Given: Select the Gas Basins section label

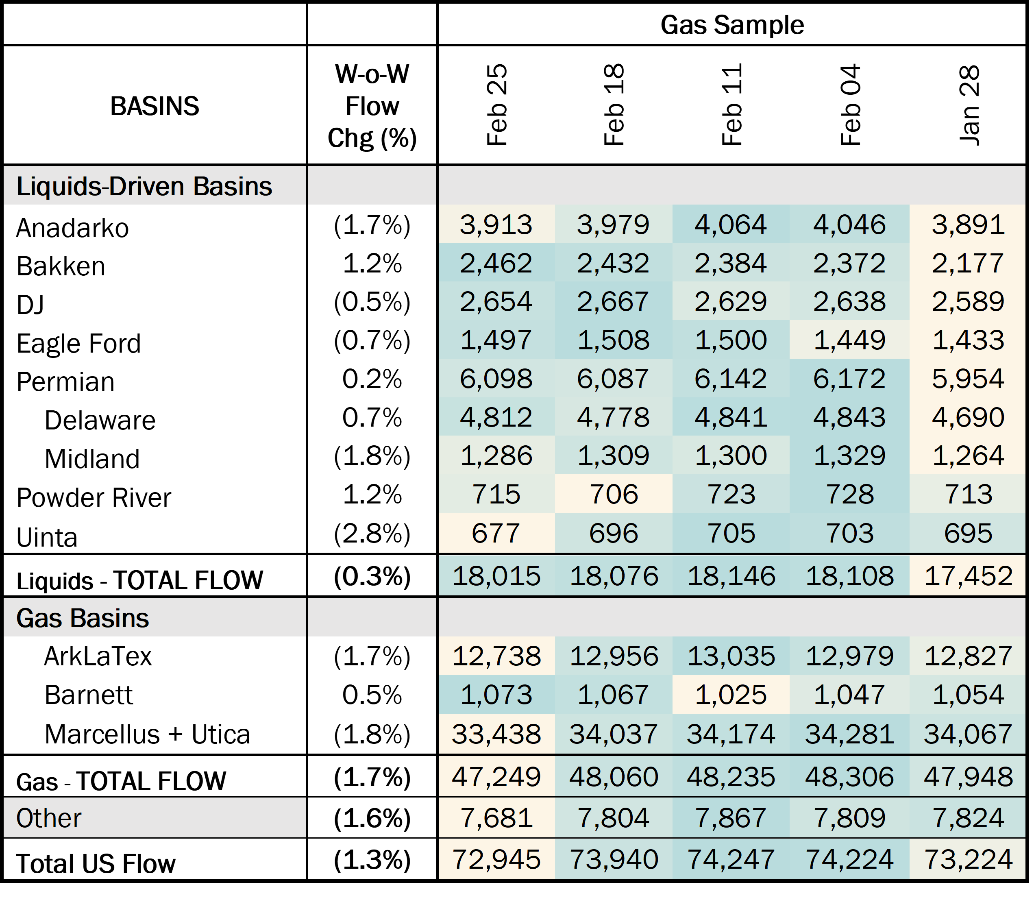Looking at the screenshot, I should 83,618.
